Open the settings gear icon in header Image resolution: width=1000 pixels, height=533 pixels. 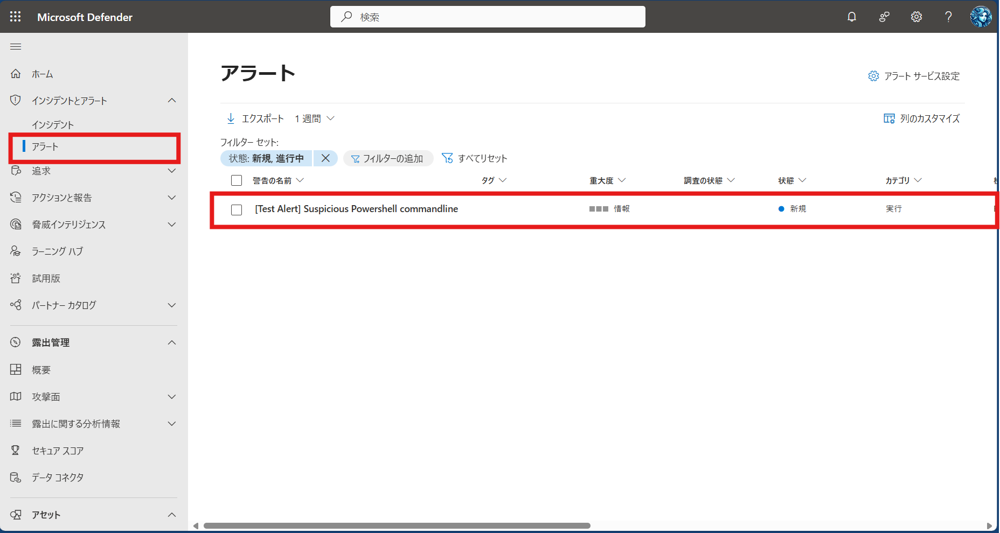click(916, 17)
